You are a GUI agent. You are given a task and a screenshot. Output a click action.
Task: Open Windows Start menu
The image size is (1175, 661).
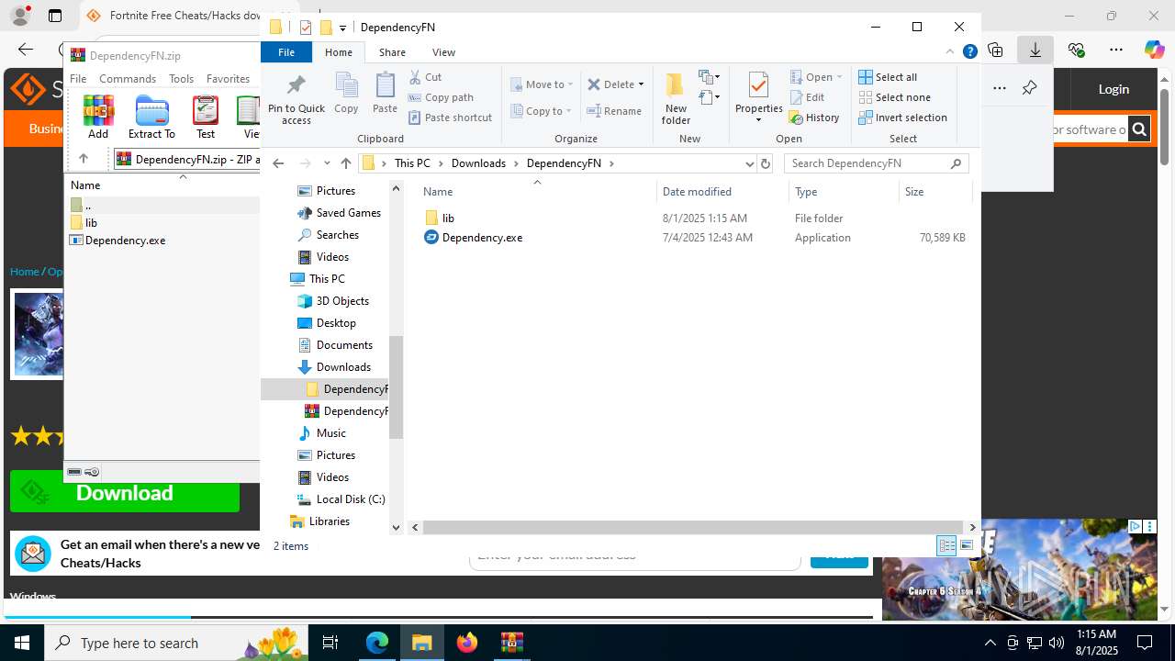point(22,643)
